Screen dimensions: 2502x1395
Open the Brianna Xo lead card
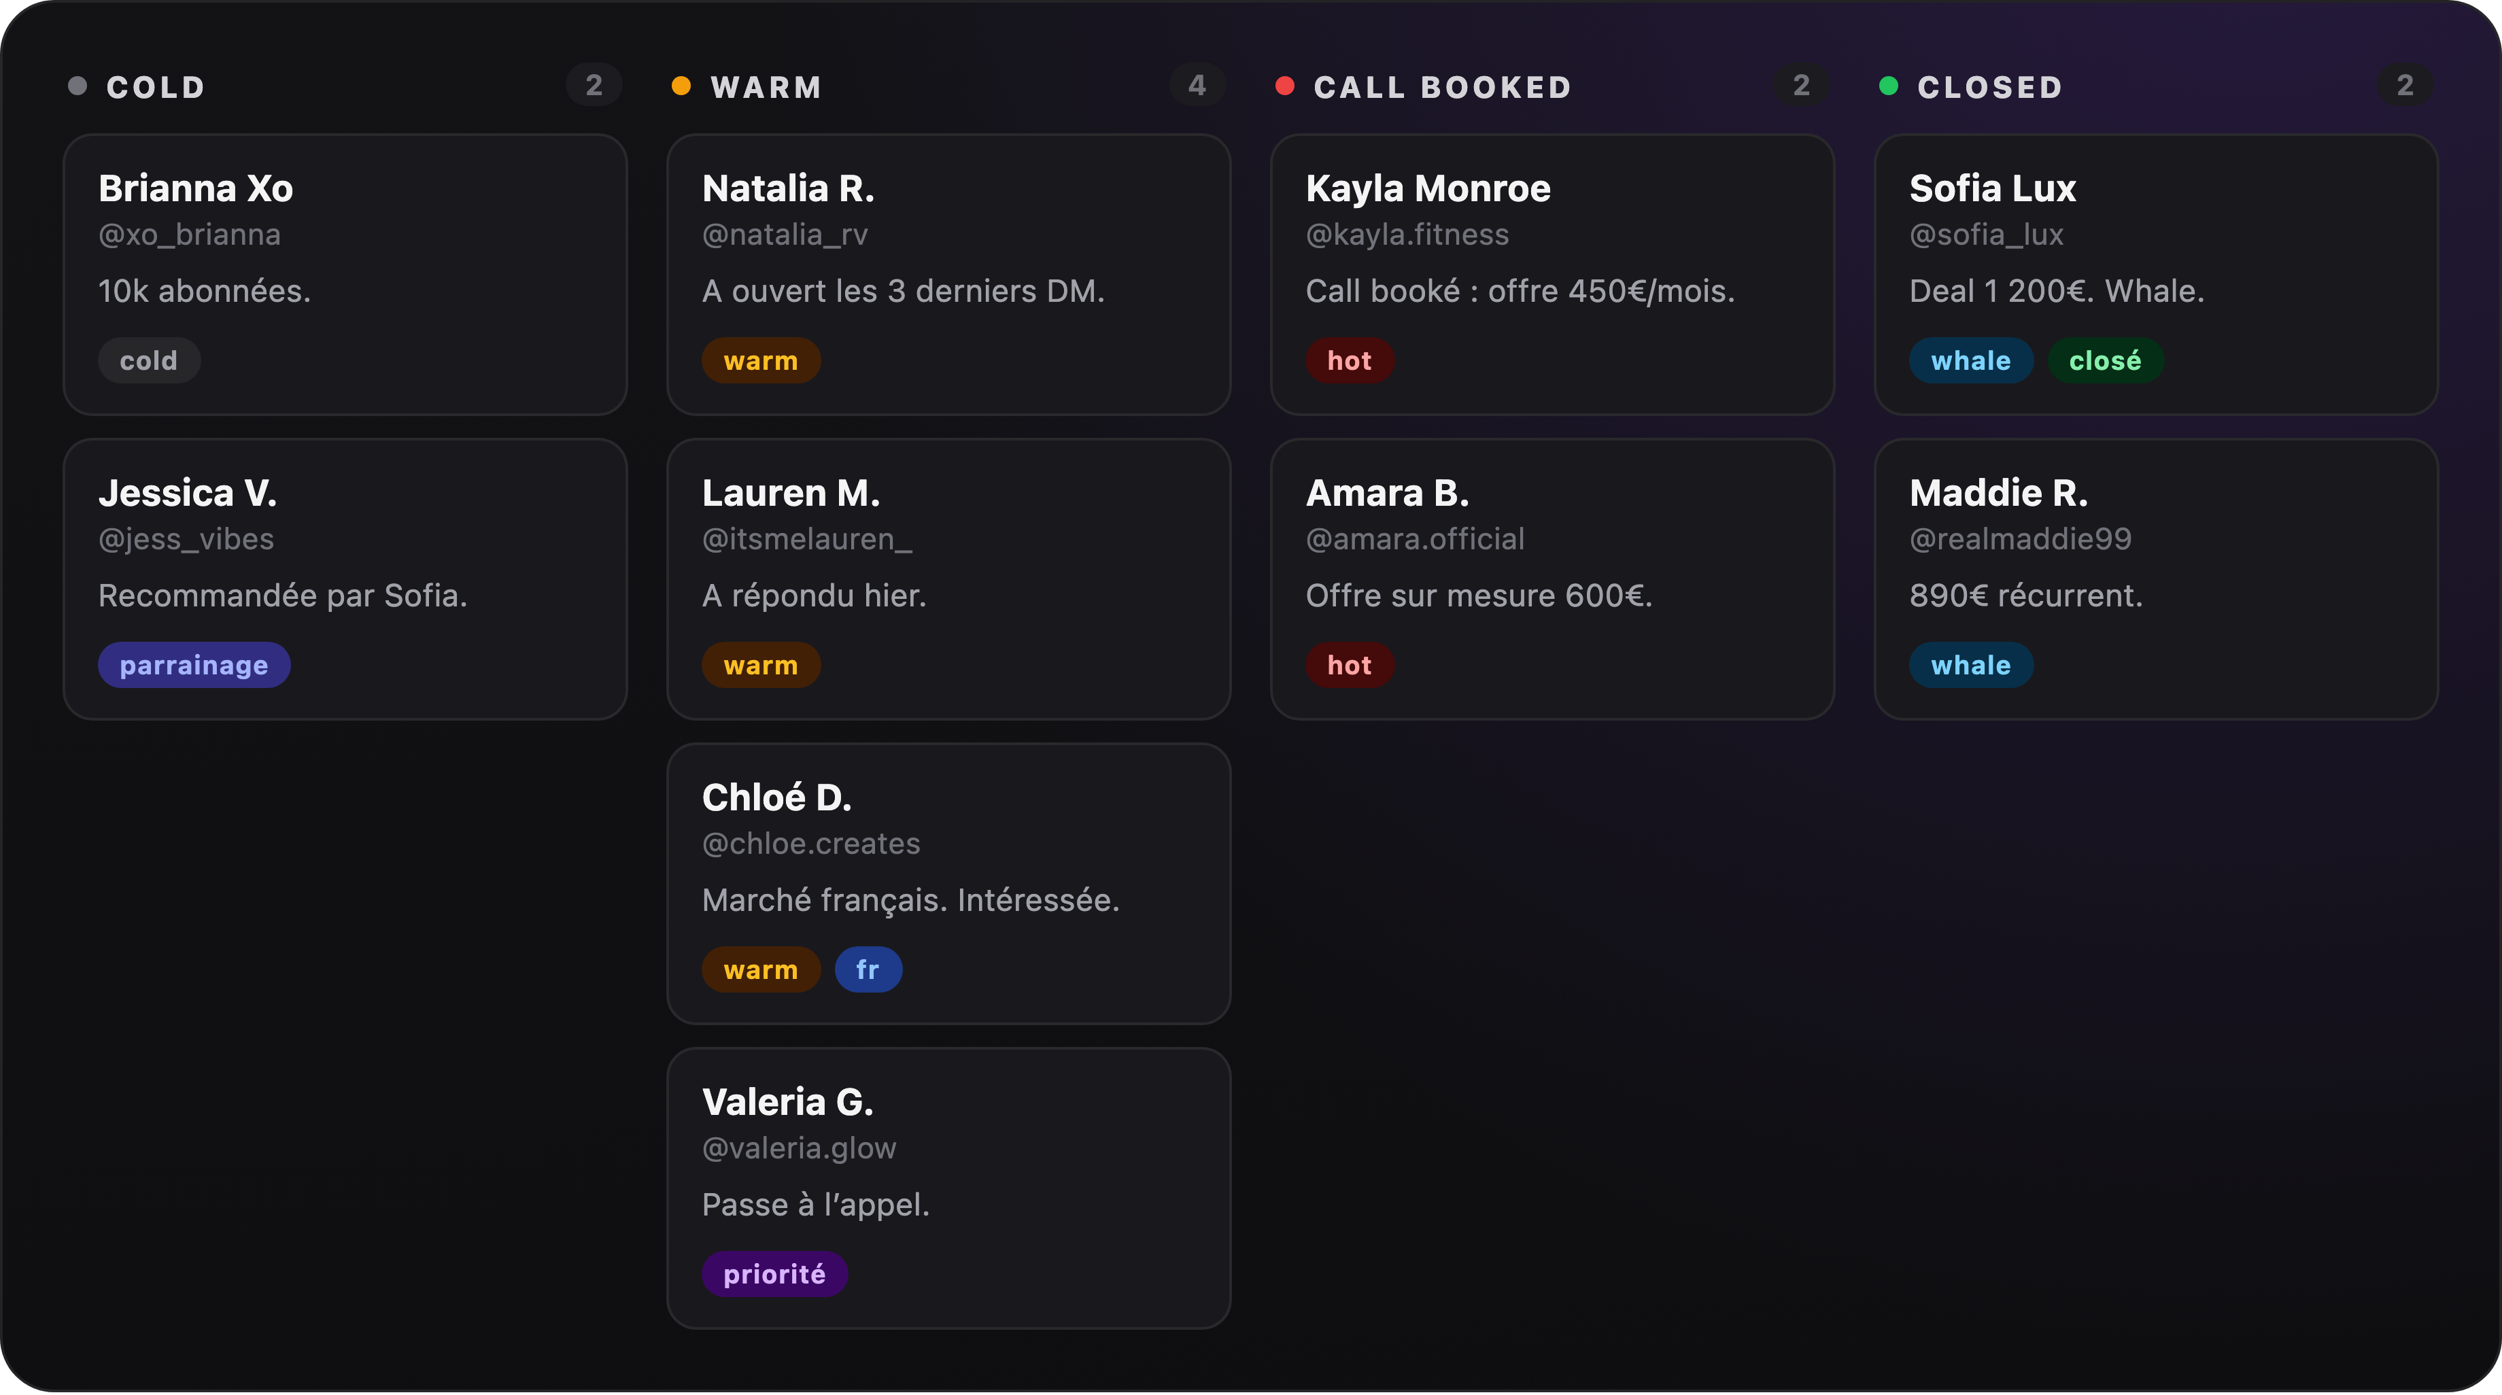[x=345, y=275]
